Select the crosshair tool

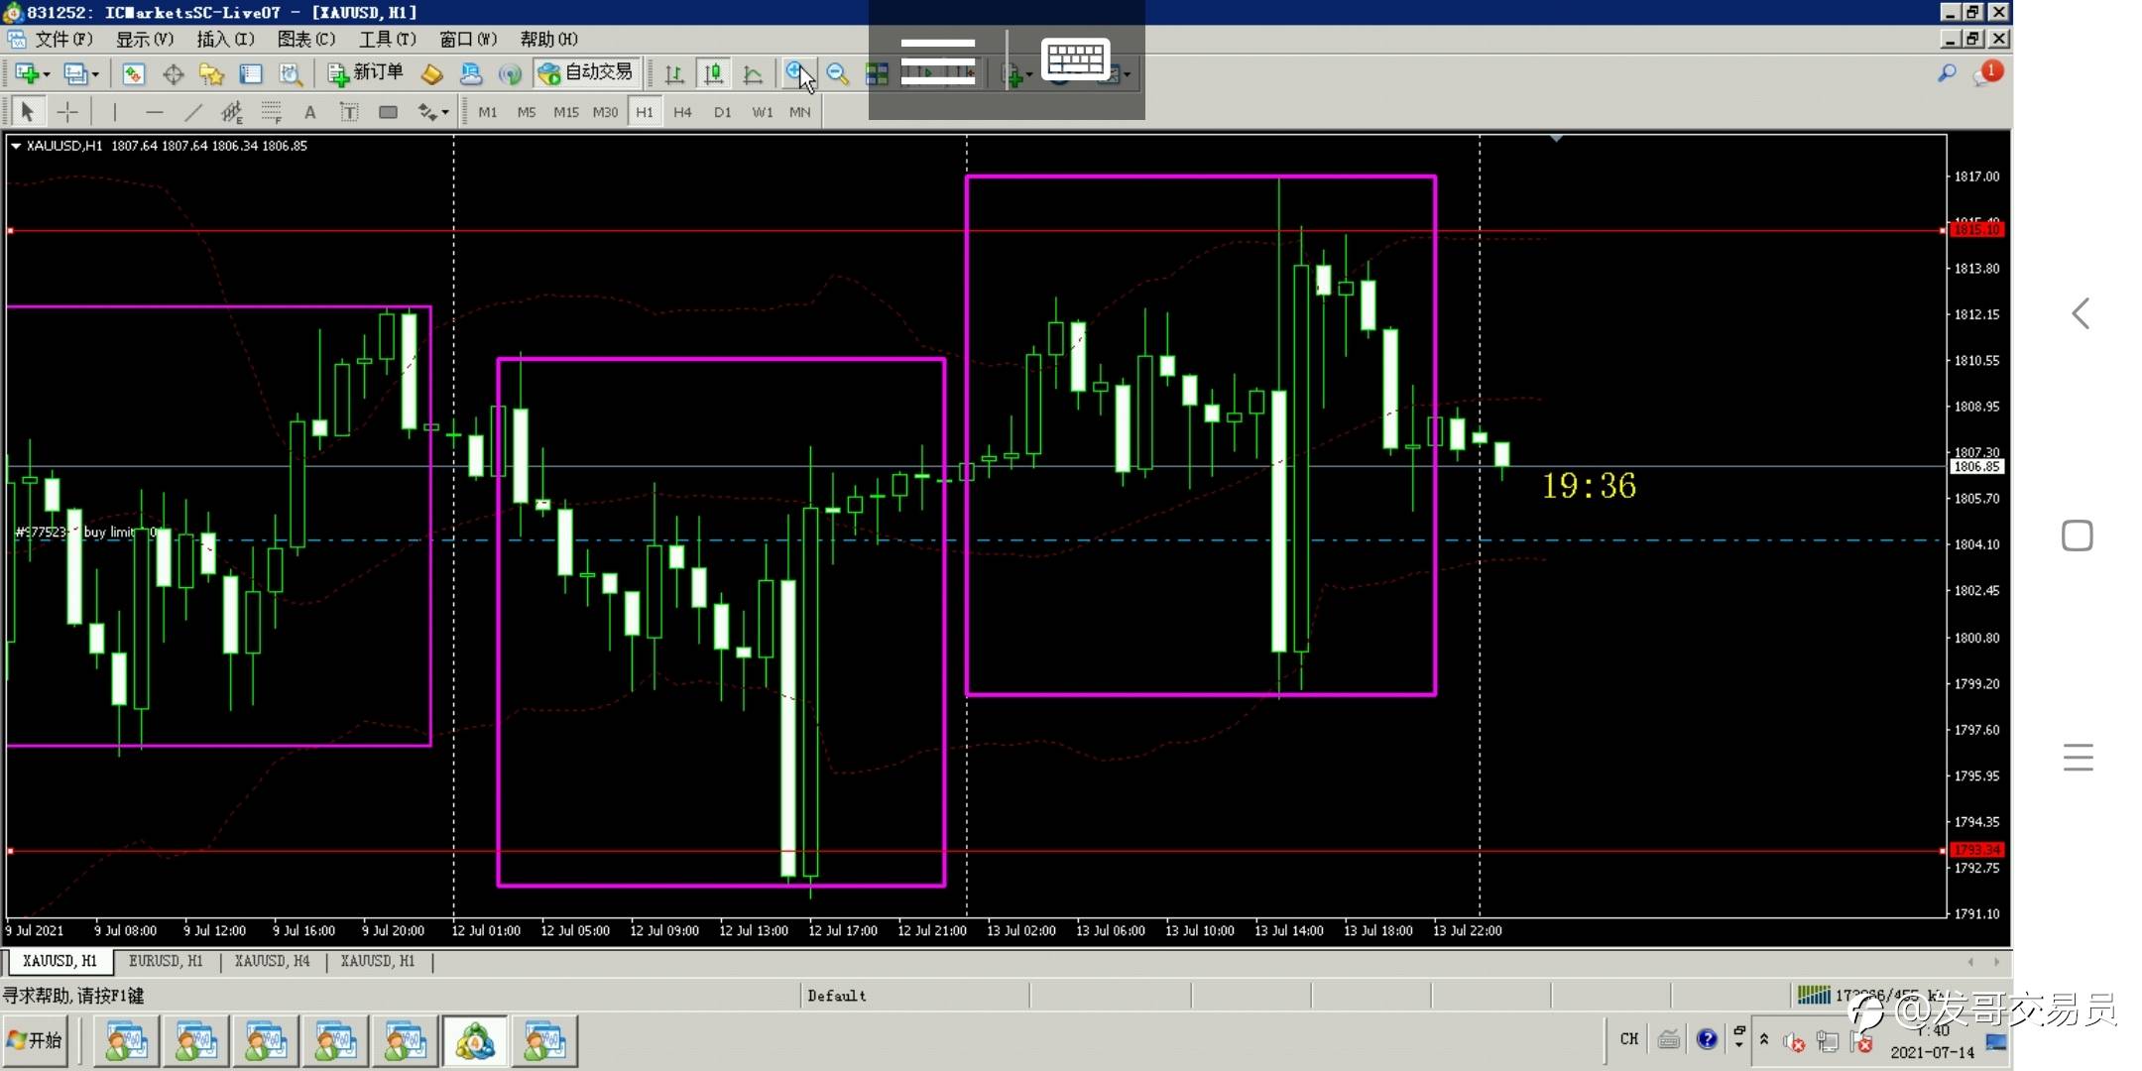click(67, 112)
